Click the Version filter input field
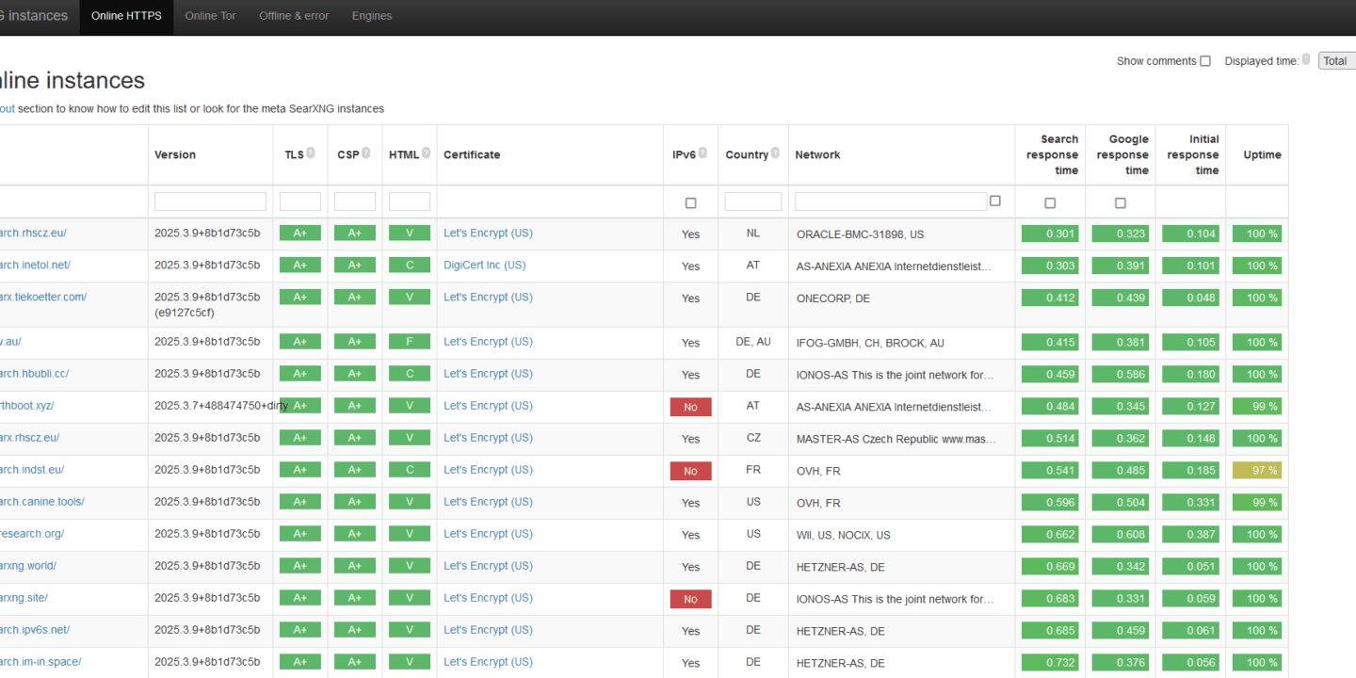This screenshot has width=1356, height=678. click(x=210, y=202)
